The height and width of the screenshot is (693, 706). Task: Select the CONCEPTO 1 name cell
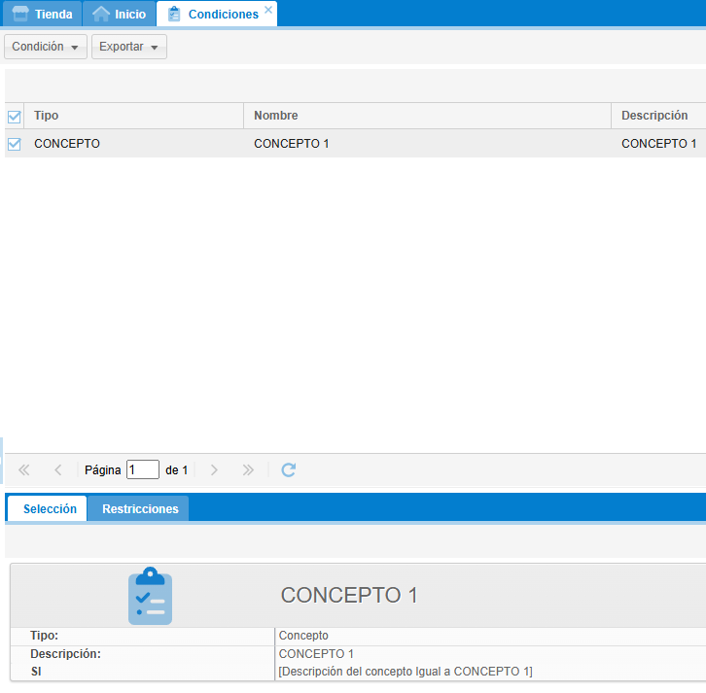(292, 144)
